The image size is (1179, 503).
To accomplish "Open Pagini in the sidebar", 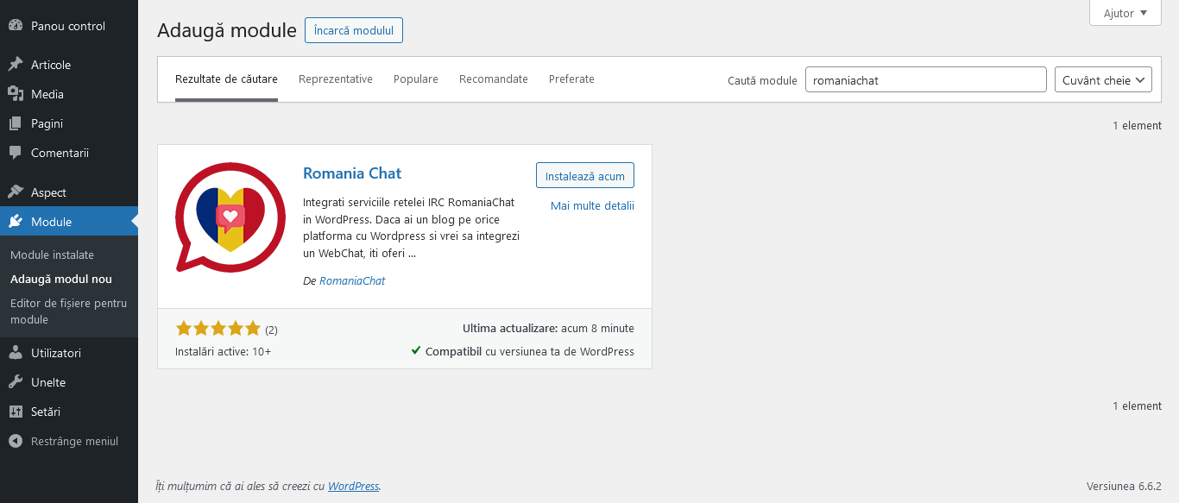I will [69, 123].
